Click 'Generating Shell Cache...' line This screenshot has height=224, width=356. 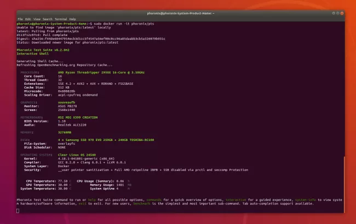[40, 61]
